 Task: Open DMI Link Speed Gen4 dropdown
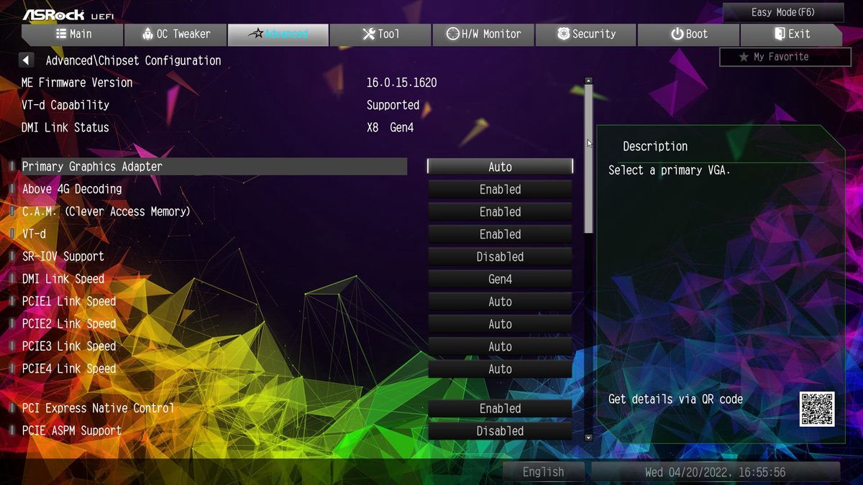[x=500, y=280]
